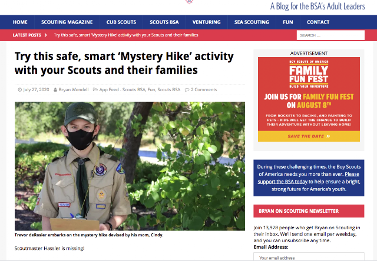Select SCOUTS BSA in the navigation bar
The width and height of the screenshot is (377, 261).
point(164,22)
